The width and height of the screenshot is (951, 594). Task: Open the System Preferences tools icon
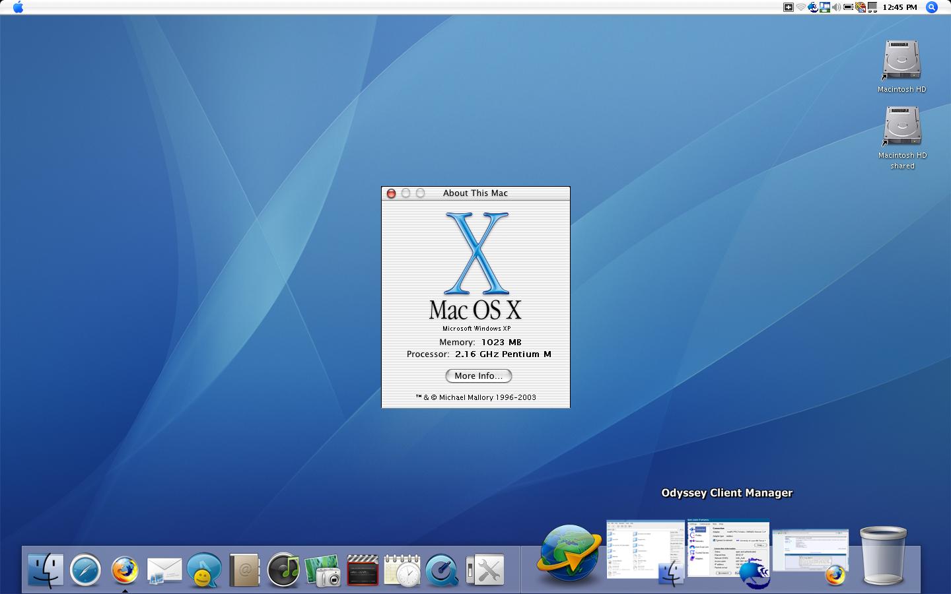pyautogui.click(x=485, y=570)
